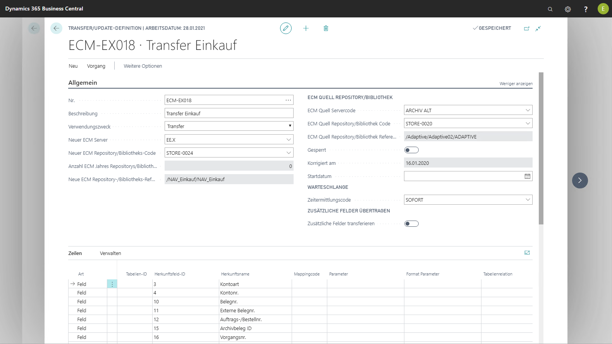Toggle Zusätzliche Felder transferieren switch

click(411, 224)
